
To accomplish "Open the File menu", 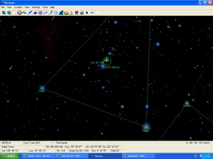I will [3, 7].
